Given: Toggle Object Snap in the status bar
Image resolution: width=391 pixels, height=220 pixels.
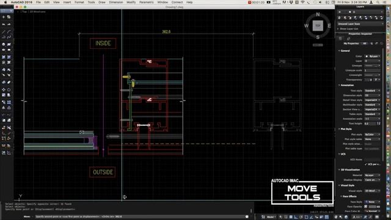Looking at the screenshot, I should pyautogui.click(x=307, y=217).
